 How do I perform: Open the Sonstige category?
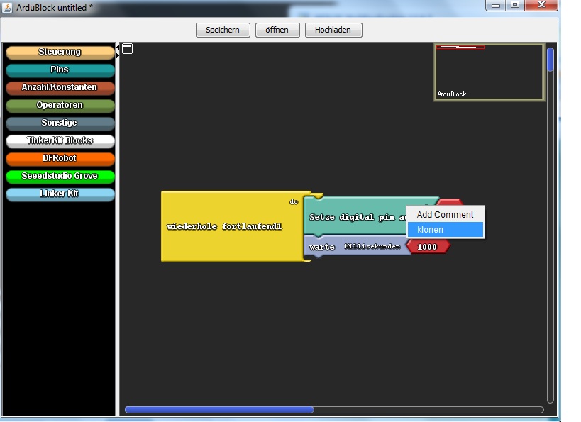point(60,123)
